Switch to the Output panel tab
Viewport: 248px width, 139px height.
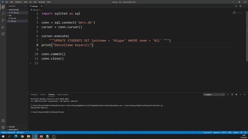click(x=43, y=95)
